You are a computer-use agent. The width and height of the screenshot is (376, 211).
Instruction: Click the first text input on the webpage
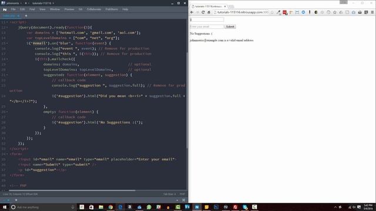207,19
